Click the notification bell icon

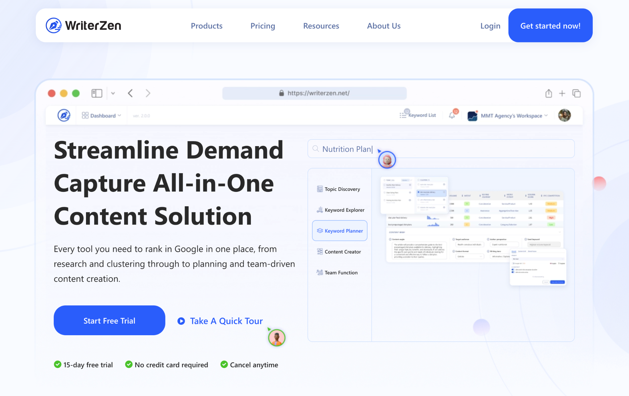click(x=452, y=116)
